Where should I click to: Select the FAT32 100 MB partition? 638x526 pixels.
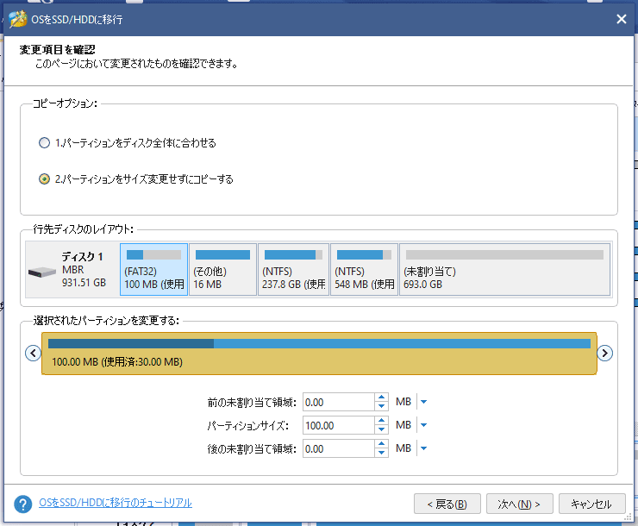(153, 270)
